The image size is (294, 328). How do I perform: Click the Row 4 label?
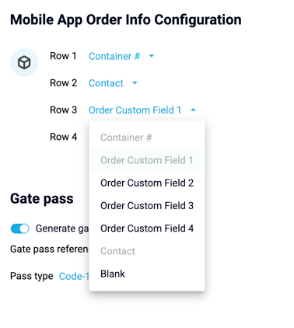pos(64,137)
